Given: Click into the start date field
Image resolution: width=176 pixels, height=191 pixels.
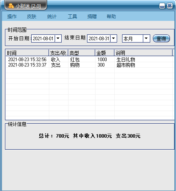Looking at the screenshot, I should [x=43, y=38].
